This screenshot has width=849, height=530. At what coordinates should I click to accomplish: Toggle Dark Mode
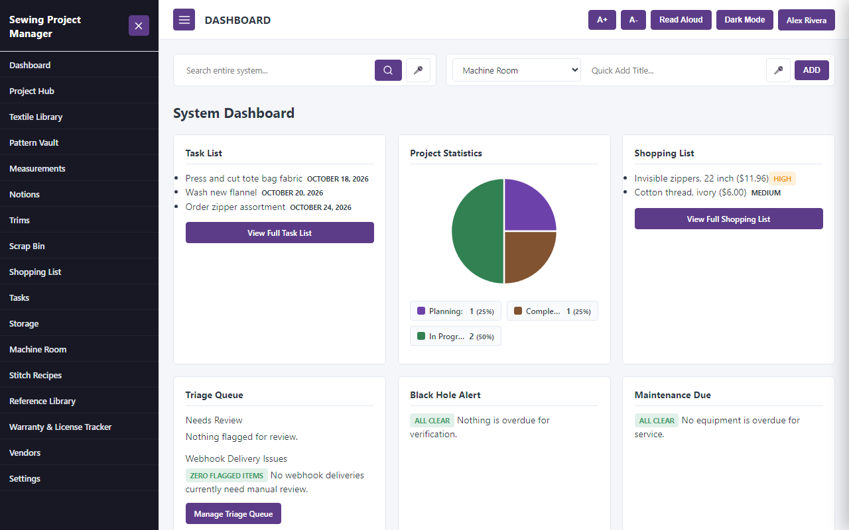tap(744, 20)
